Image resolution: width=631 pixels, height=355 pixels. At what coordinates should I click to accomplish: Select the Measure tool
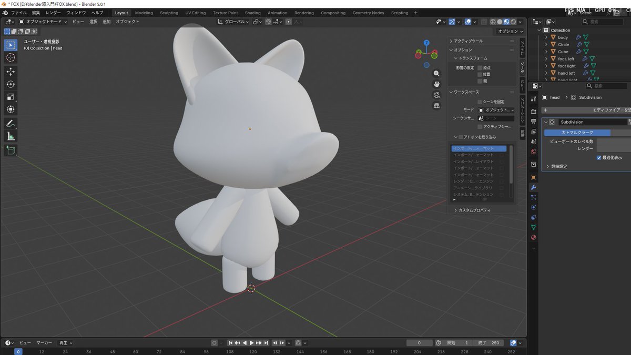point(11,136)
